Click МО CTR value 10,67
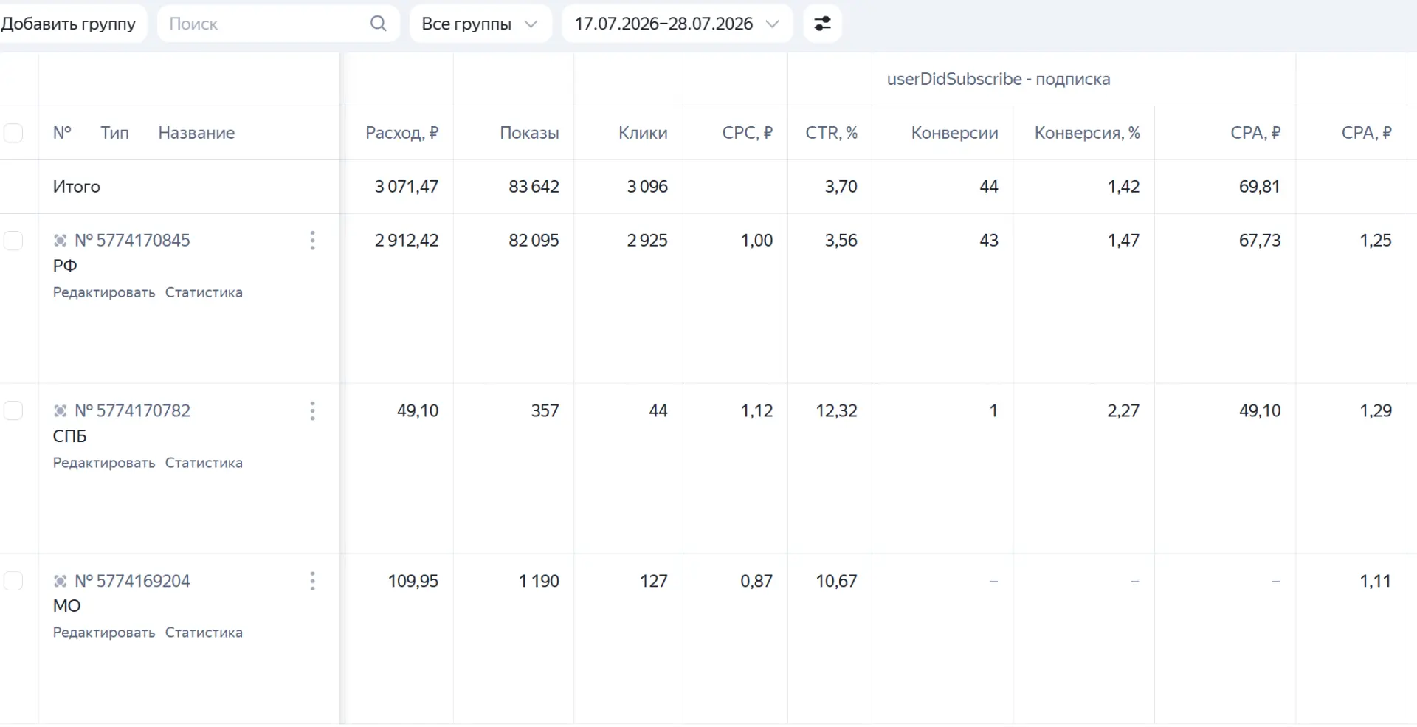This screenshot has height=727, width=1417. [836, 582]
